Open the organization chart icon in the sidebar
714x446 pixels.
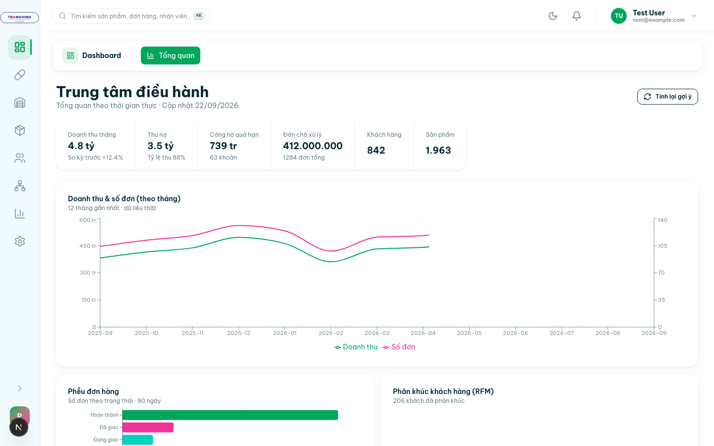[20, 186]
